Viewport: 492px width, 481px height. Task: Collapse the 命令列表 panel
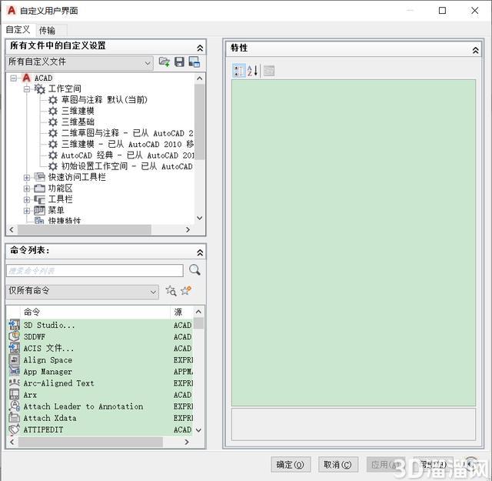[x=200, y=252]
